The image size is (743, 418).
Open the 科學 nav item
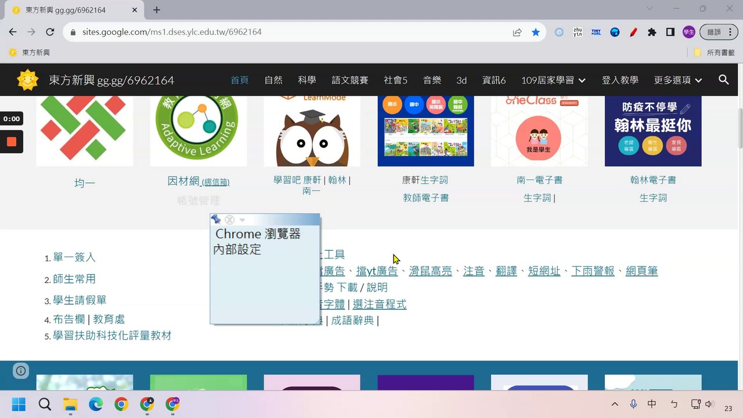click(x=307, y=80)
